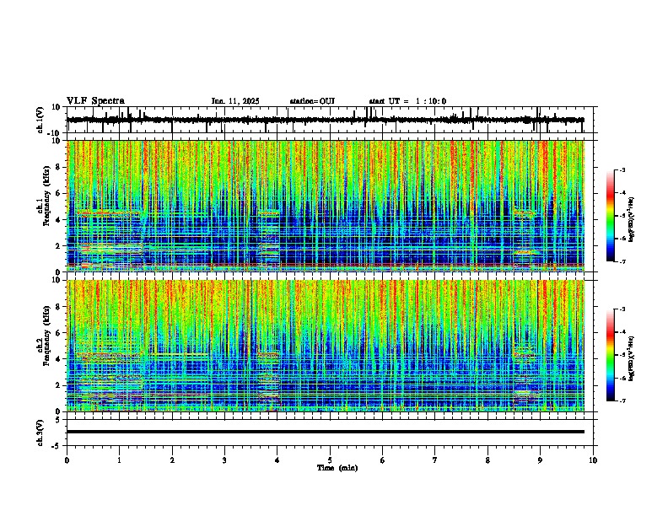
Task: Click the VLF Spectra plot title
Action: [95, 101]
